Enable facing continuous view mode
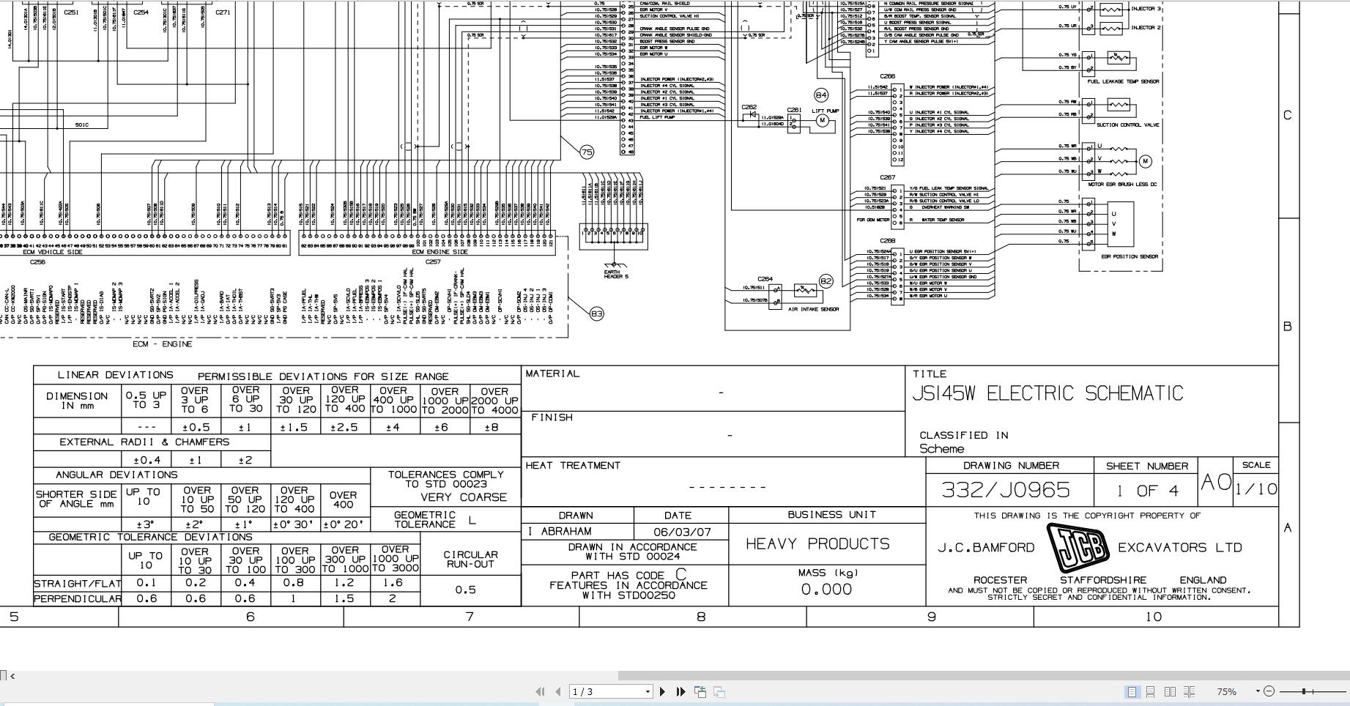The height and width of the screenshot is (706, 1350). [x=1189, y=691]
